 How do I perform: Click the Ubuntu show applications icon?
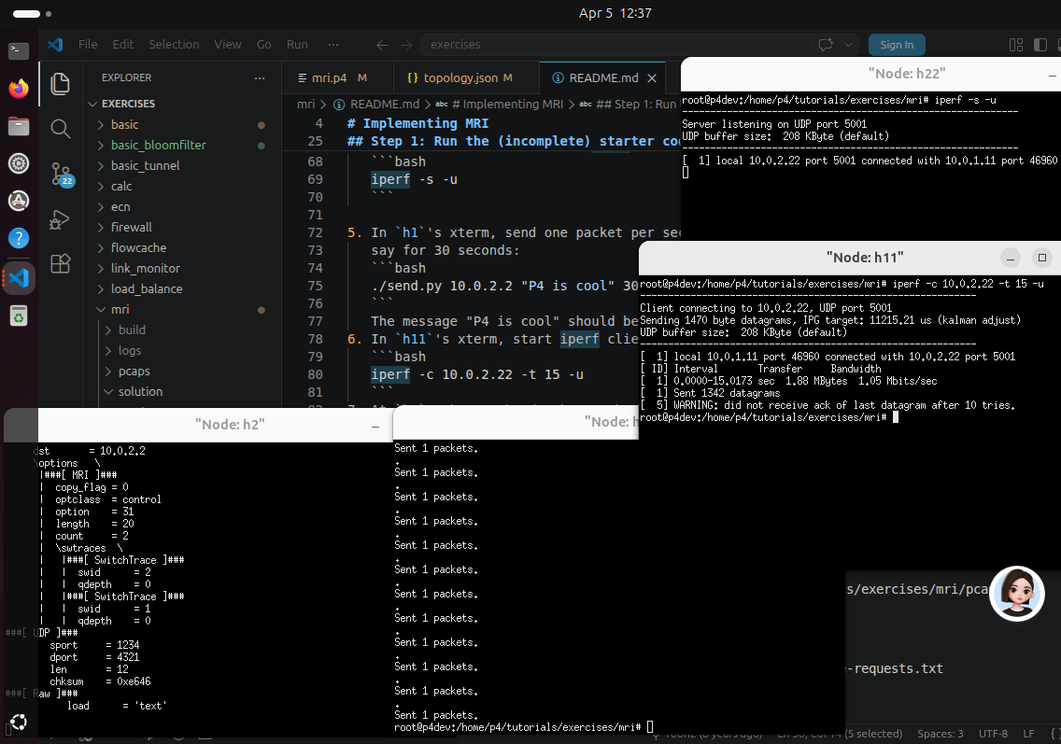pos(19,723)
